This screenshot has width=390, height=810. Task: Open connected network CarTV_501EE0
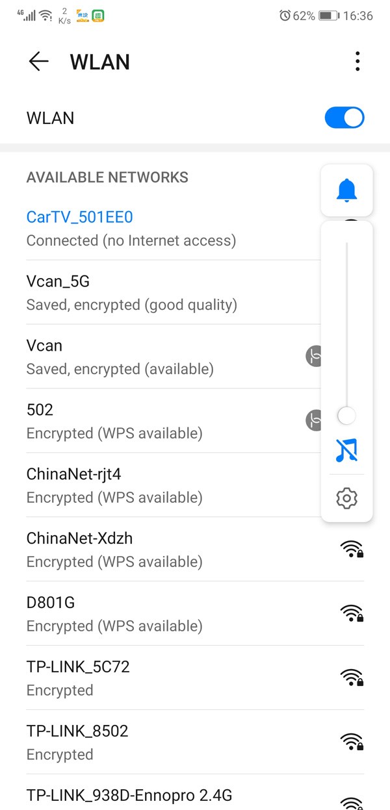[x=130, y=228]
